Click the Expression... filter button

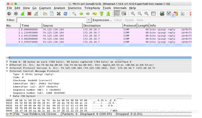(x=102, y=20)
